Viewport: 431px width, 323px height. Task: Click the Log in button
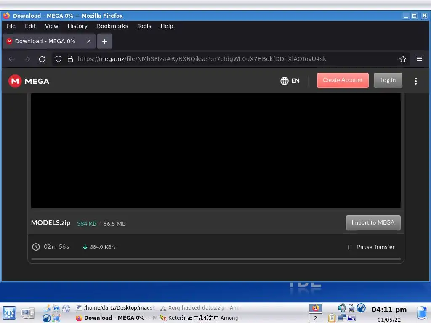(x=388, y=80)
